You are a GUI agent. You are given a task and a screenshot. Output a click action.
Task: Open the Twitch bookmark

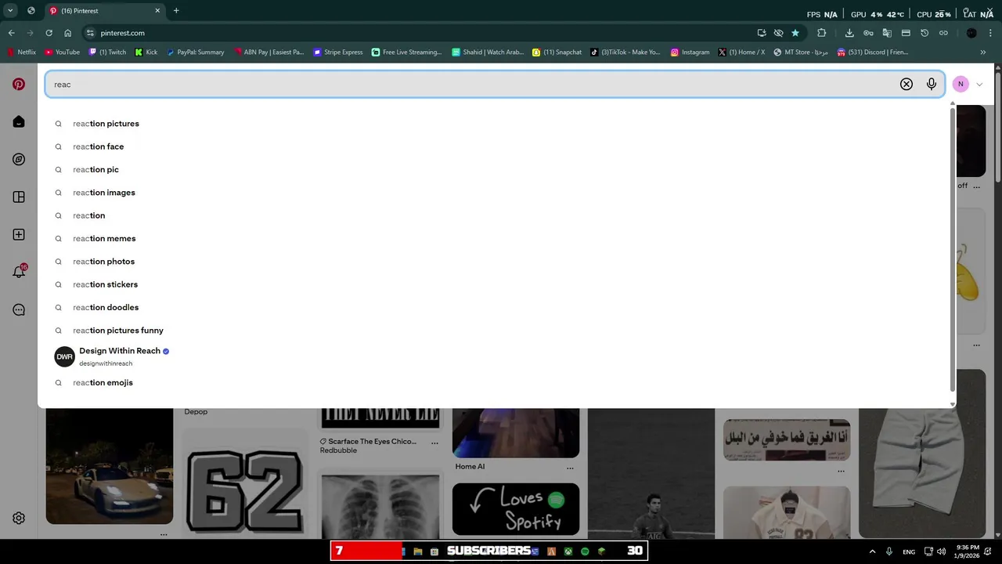click(x=107, y=52)
